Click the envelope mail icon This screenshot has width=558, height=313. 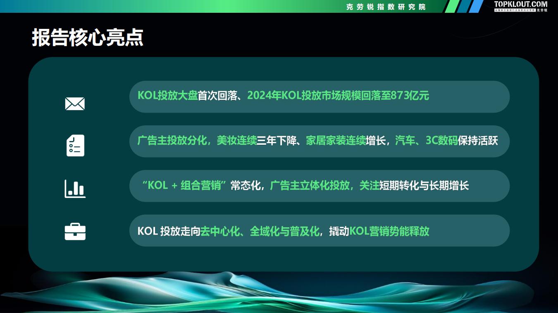pos(75,104)
